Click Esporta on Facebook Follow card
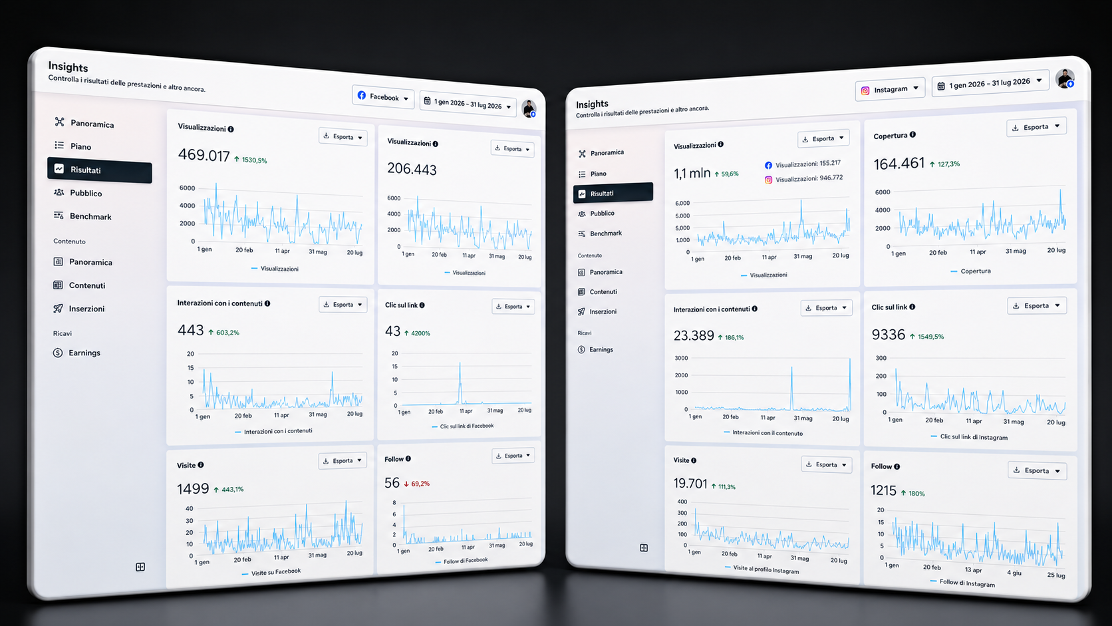This screenshot has width=1112, height=626. (x=513, y=456)
